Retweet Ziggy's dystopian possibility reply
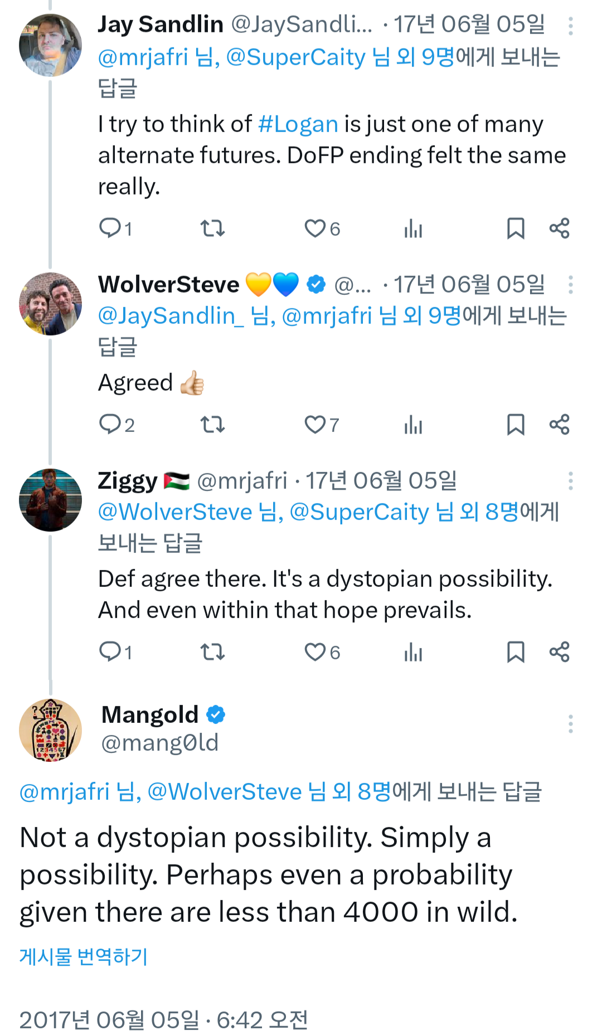 click(212, 652)
